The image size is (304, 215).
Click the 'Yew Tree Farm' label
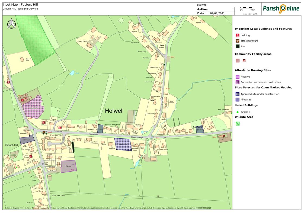(x=135, y=133)
